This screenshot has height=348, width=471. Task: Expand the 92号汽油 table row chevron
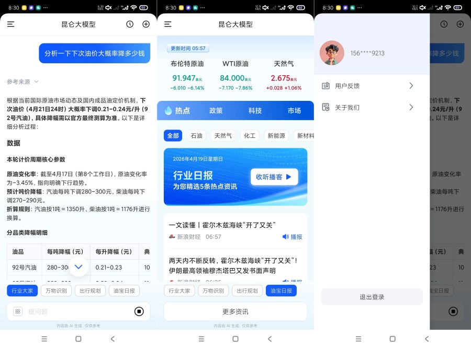(x=78, y=266)
